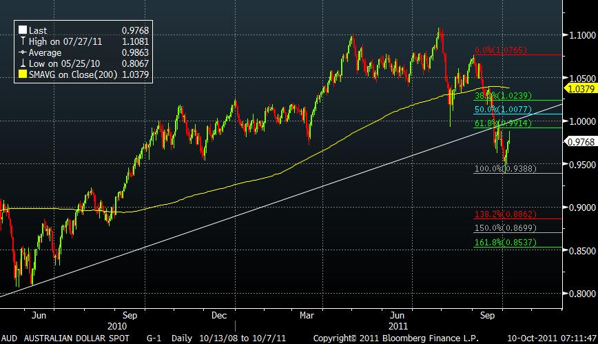
Task: Click the 50.0%(1.0077) Fibonacci label
Action: [503, 110]
